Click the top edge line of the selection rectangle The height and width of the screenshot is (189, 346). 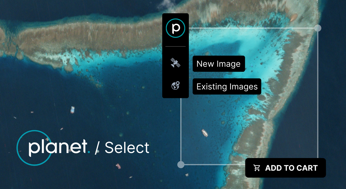click(x=252, y=28)
